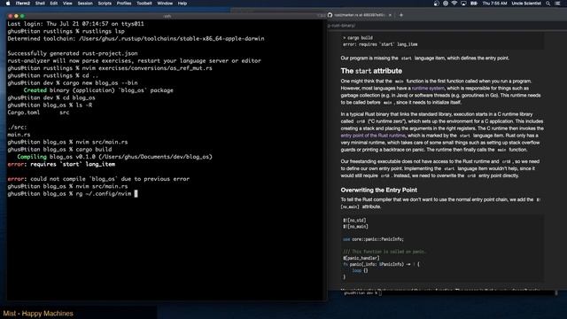Click the terminal cursor on the rg command line
Viewport: 567px width, 319px height.
pyautogui.click(x=136, y=194)
